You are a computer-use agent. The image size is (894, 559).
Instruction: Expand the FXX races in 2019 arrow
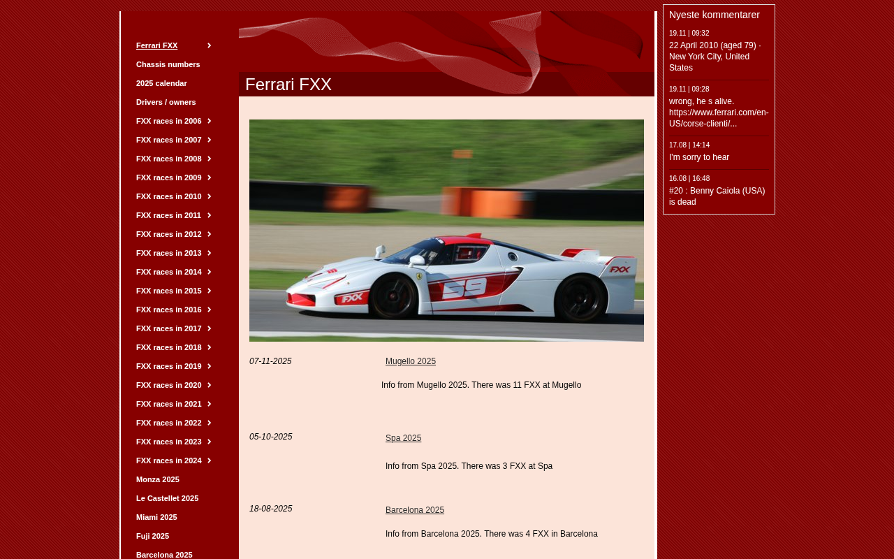tap(210, 366)
